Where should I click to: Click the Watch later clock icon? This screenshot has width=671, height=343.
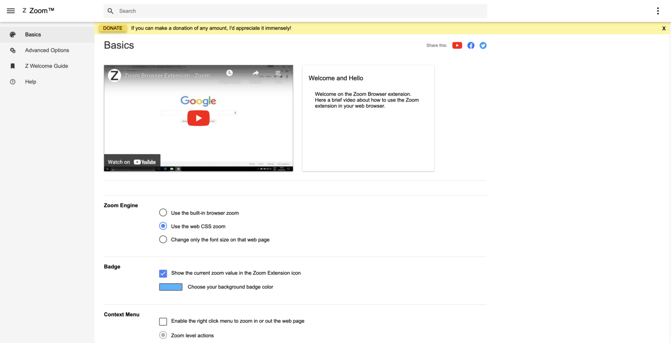coord(229,73)
